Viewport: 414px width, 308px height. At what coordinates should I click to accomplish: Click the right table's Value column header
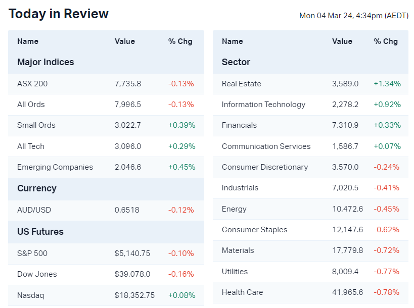[342, 41]
